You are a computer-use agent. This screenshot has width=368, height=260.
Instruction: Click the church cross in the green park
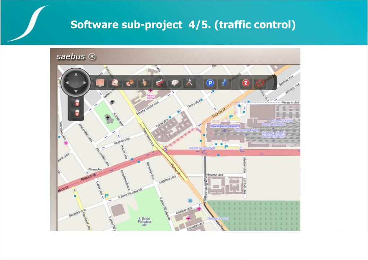click(x=108, y=118)
